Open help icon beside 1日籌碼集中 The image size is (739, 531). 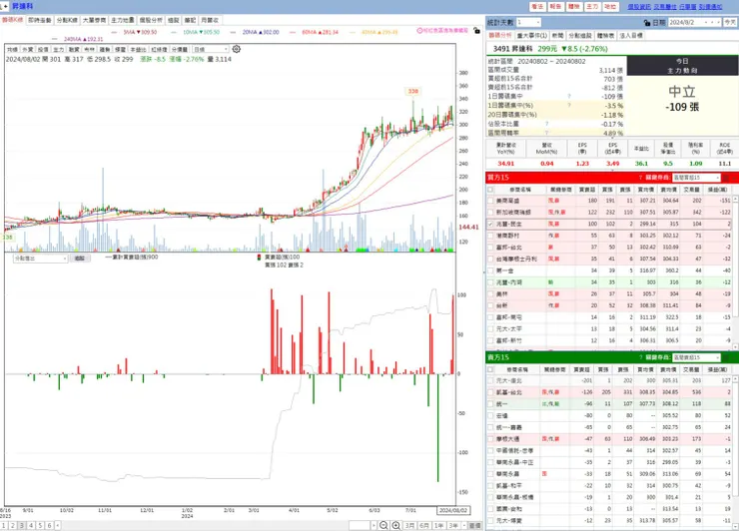point(569,96)
